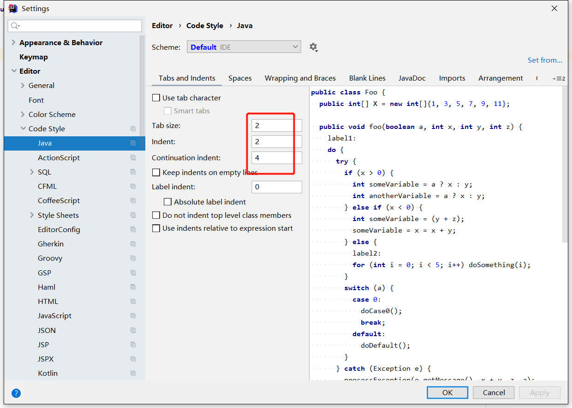Open the Scheme dropdown showing Default IDE

click(x=244, y=47)
